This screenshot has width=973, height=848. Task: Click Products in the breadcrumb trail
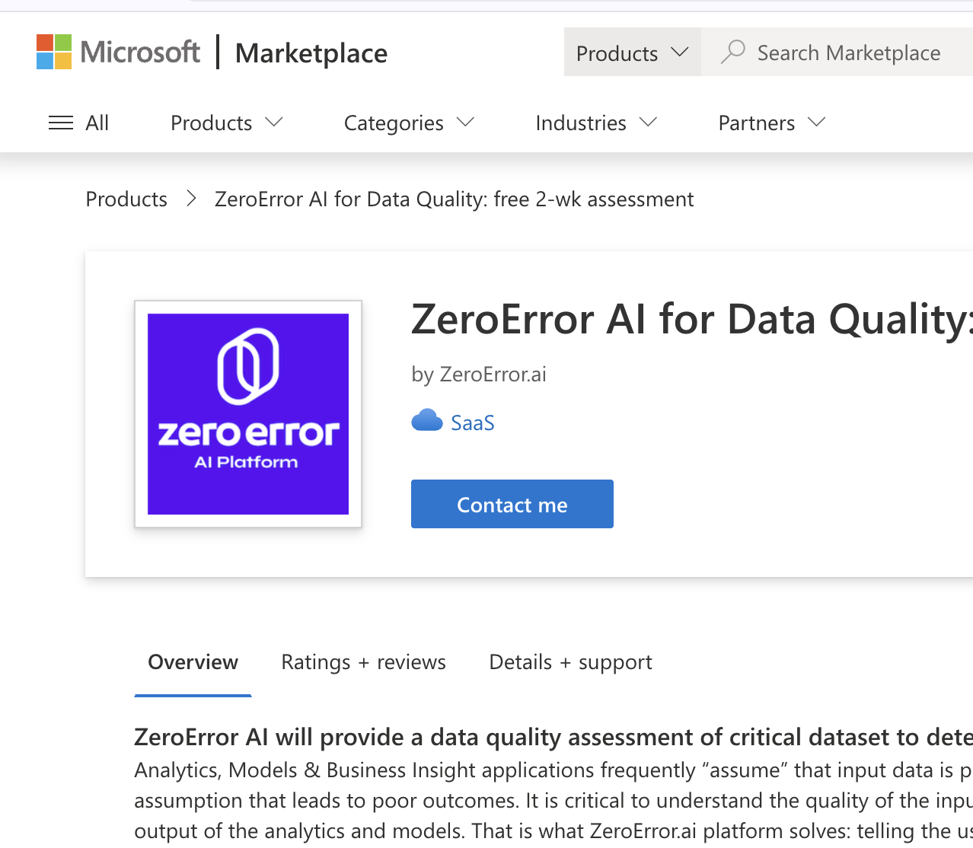[x=126, y=199]
